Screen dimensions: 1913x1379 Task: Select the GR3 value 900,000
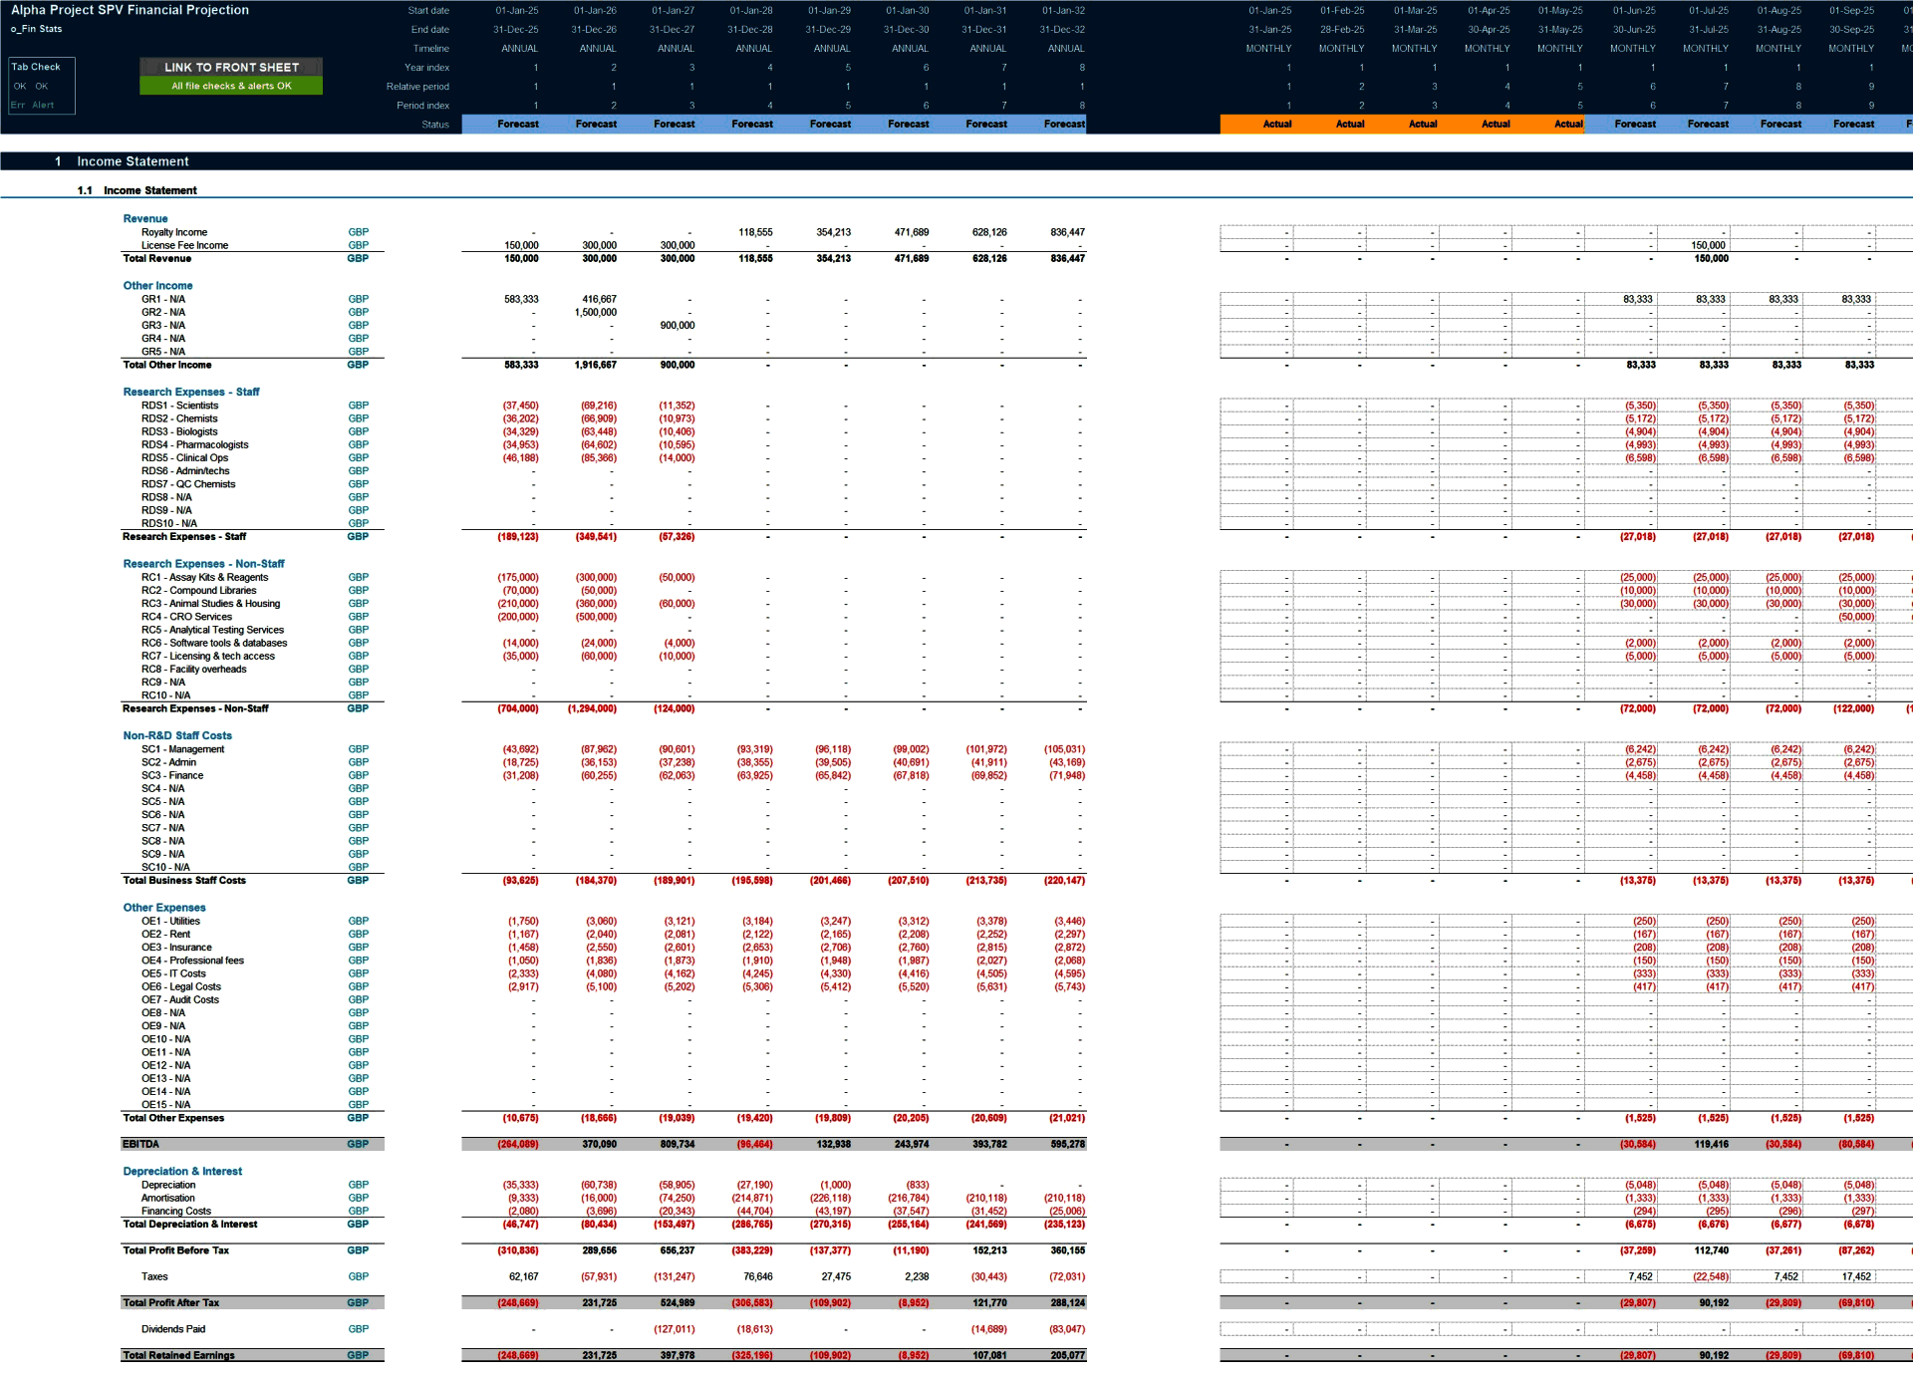[678, 325]
